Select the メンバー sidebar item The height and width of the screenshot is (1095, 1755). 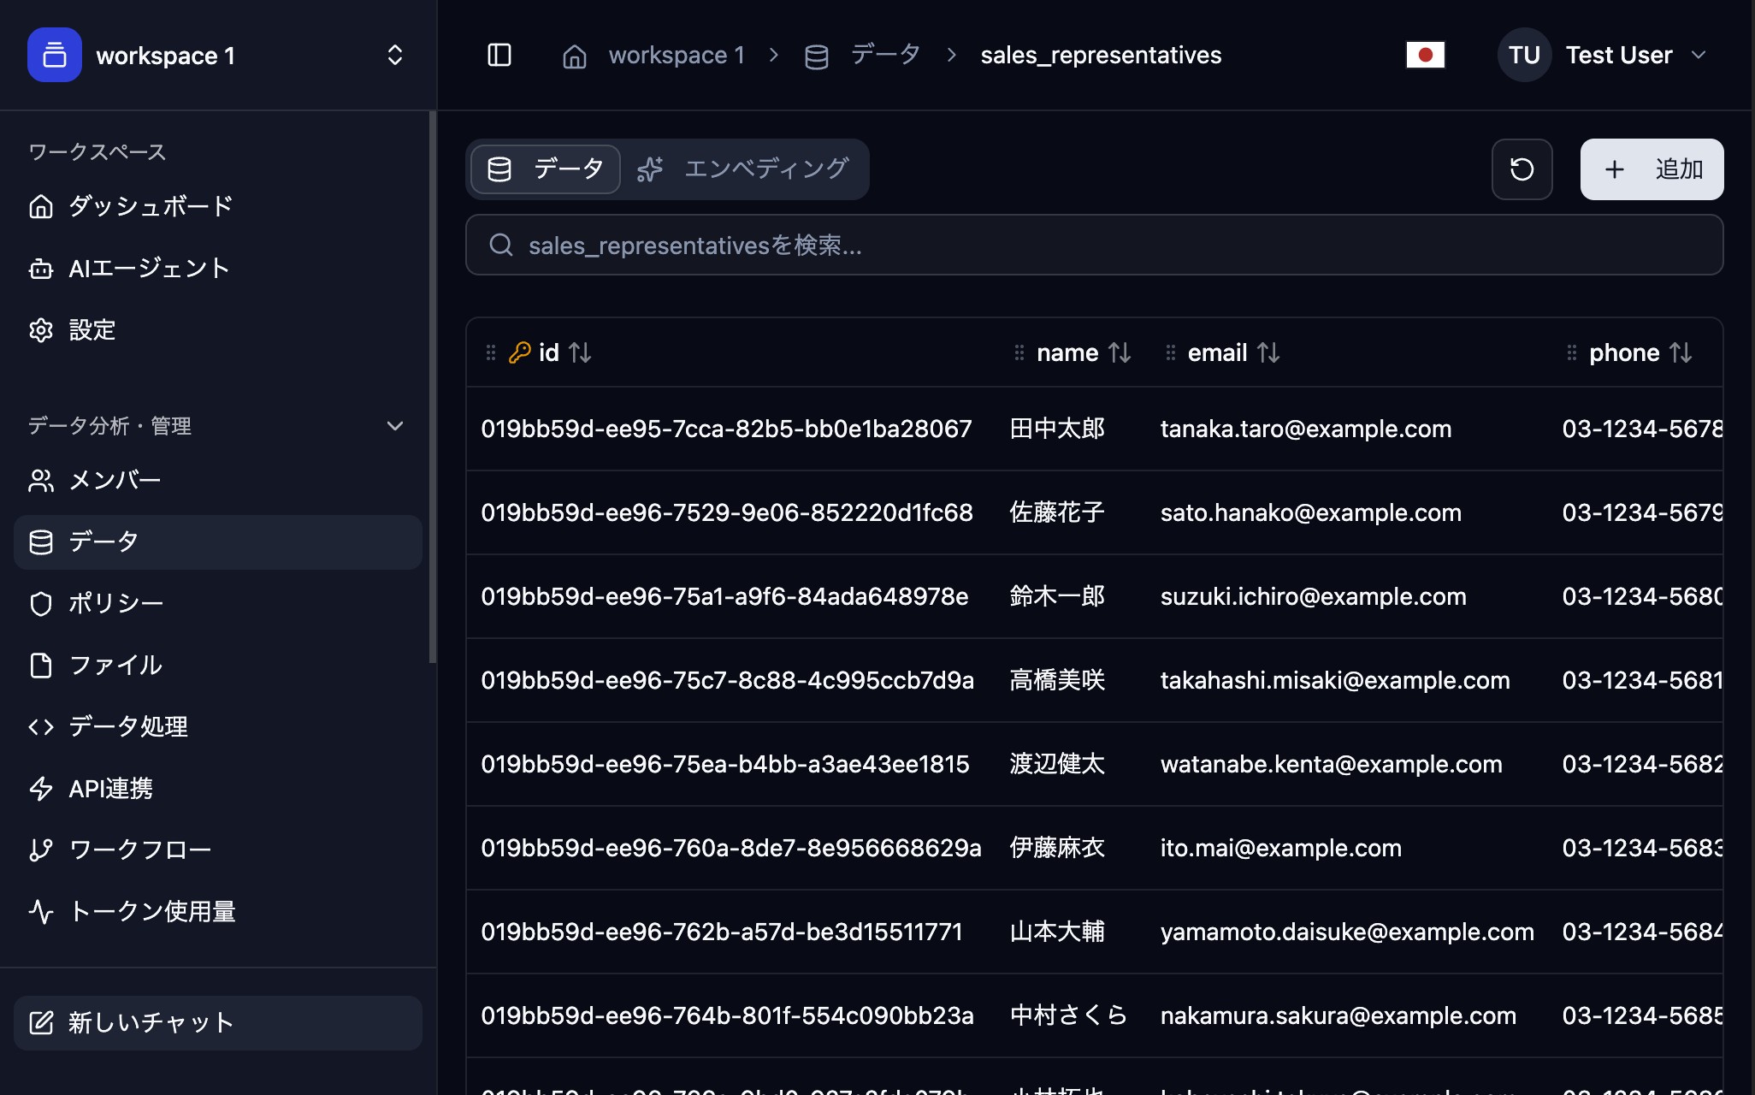pyautogui.click(x=115, y=480)
